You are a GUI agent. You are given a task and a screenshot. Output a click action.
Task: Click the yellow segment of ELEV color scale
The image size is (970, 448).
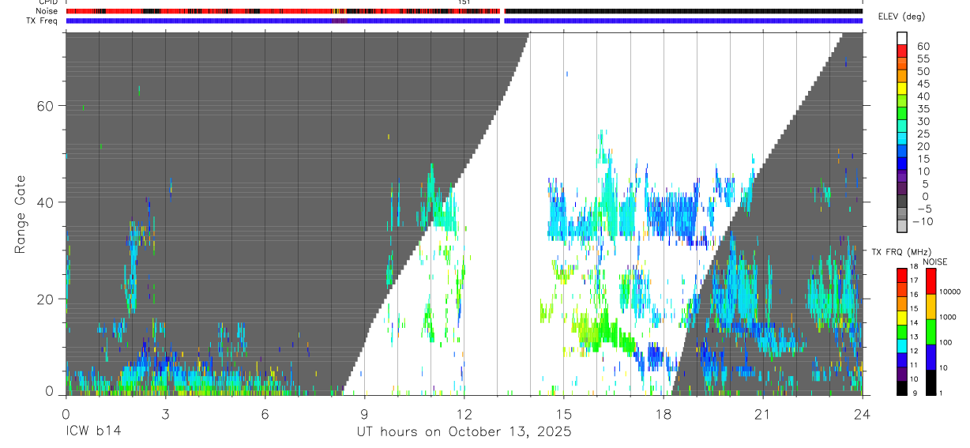902,88
